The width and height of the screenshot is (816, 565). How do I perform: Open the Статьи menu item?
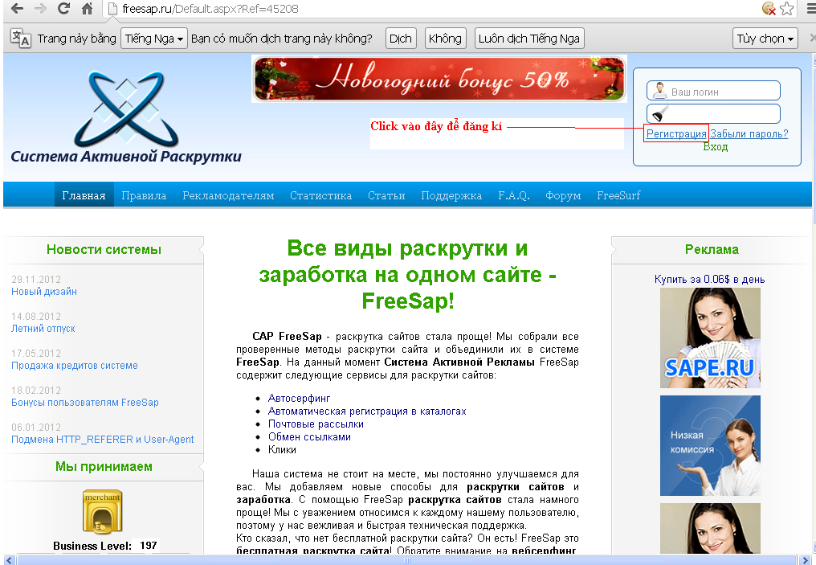pos(386,195)
